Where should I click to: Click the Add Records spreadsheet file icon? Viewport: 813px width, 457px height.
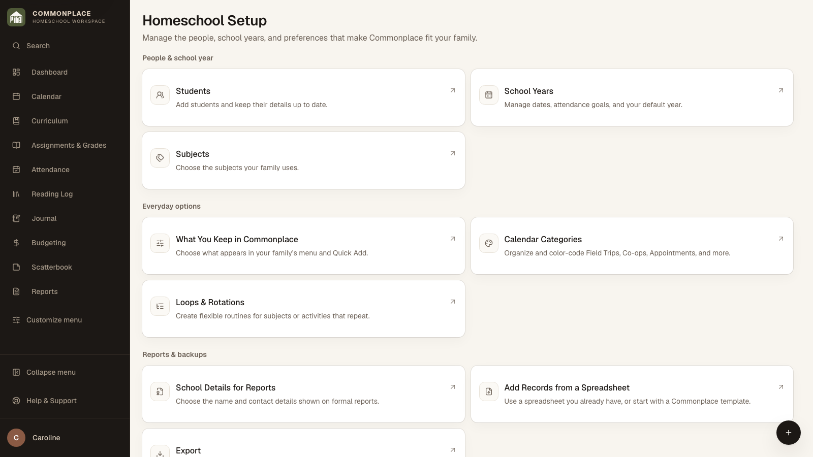pyautogui.click(x=489, y=391)
